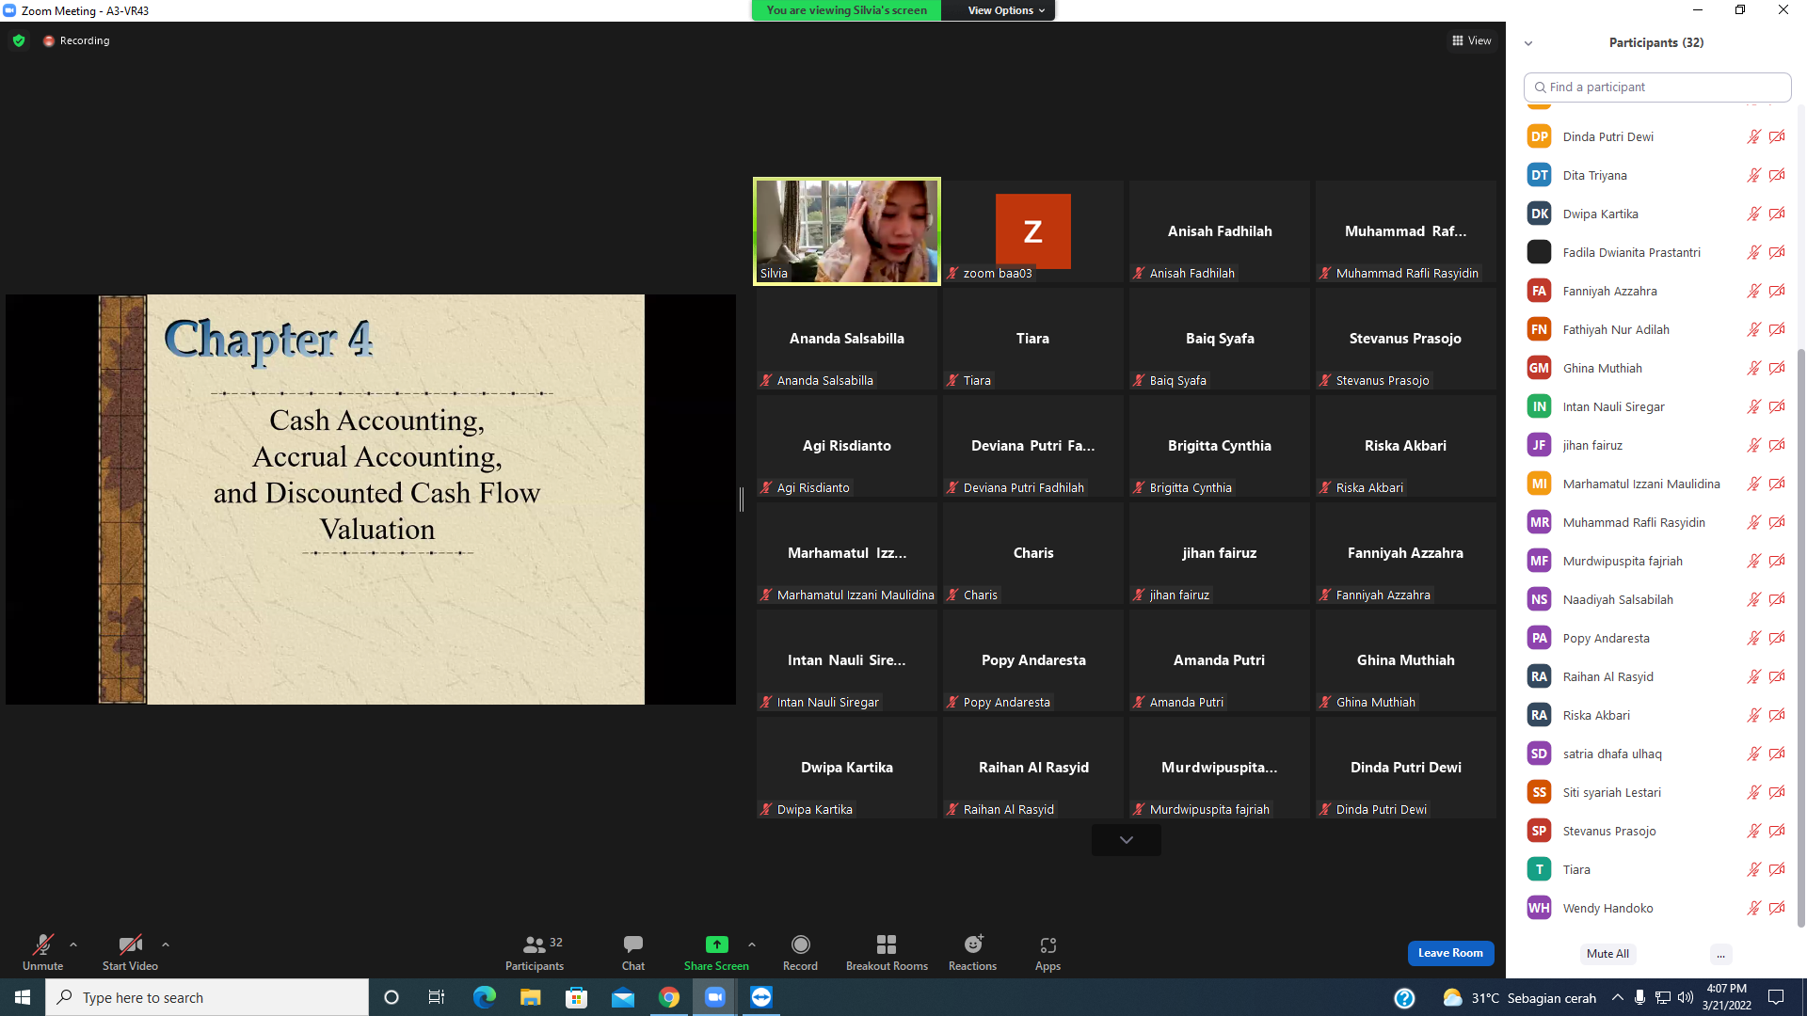Open the notification center icon
Image resolution: width=1807 pixels, height=1016 pixels.
[1776, 997]
